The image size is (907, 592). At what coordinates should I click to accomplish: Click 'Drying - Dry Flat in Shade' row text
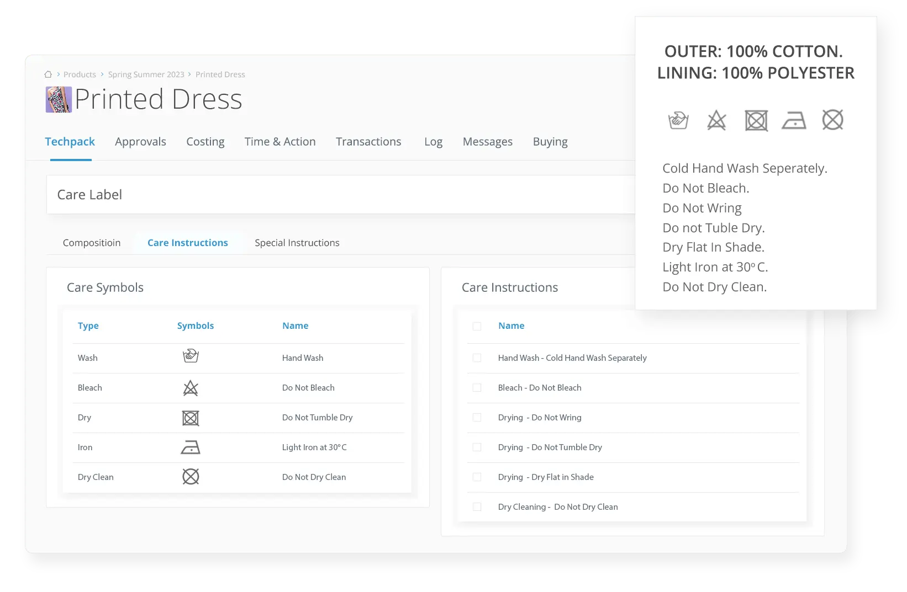click(x=546, y=477)
